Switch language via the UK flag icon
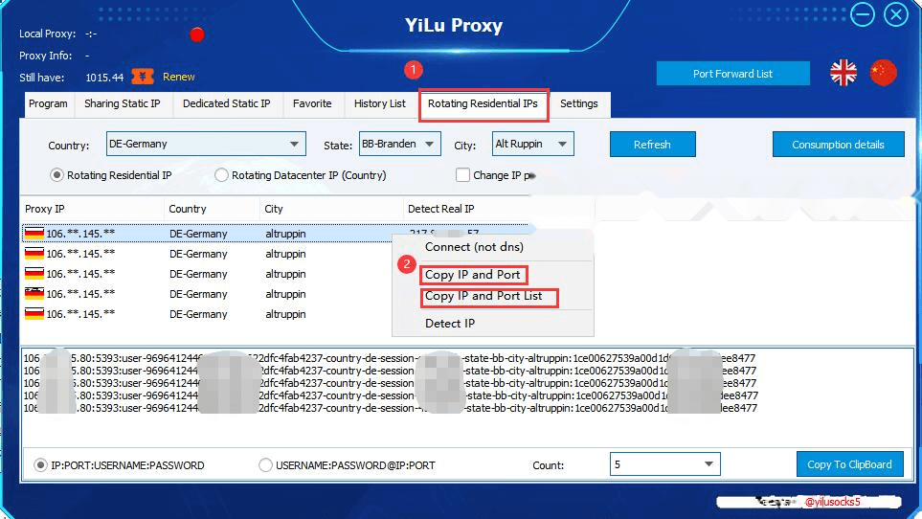Image resolution: width=922 pixels, height=519 pixels. pyautogui.click(x=843, y=73)
